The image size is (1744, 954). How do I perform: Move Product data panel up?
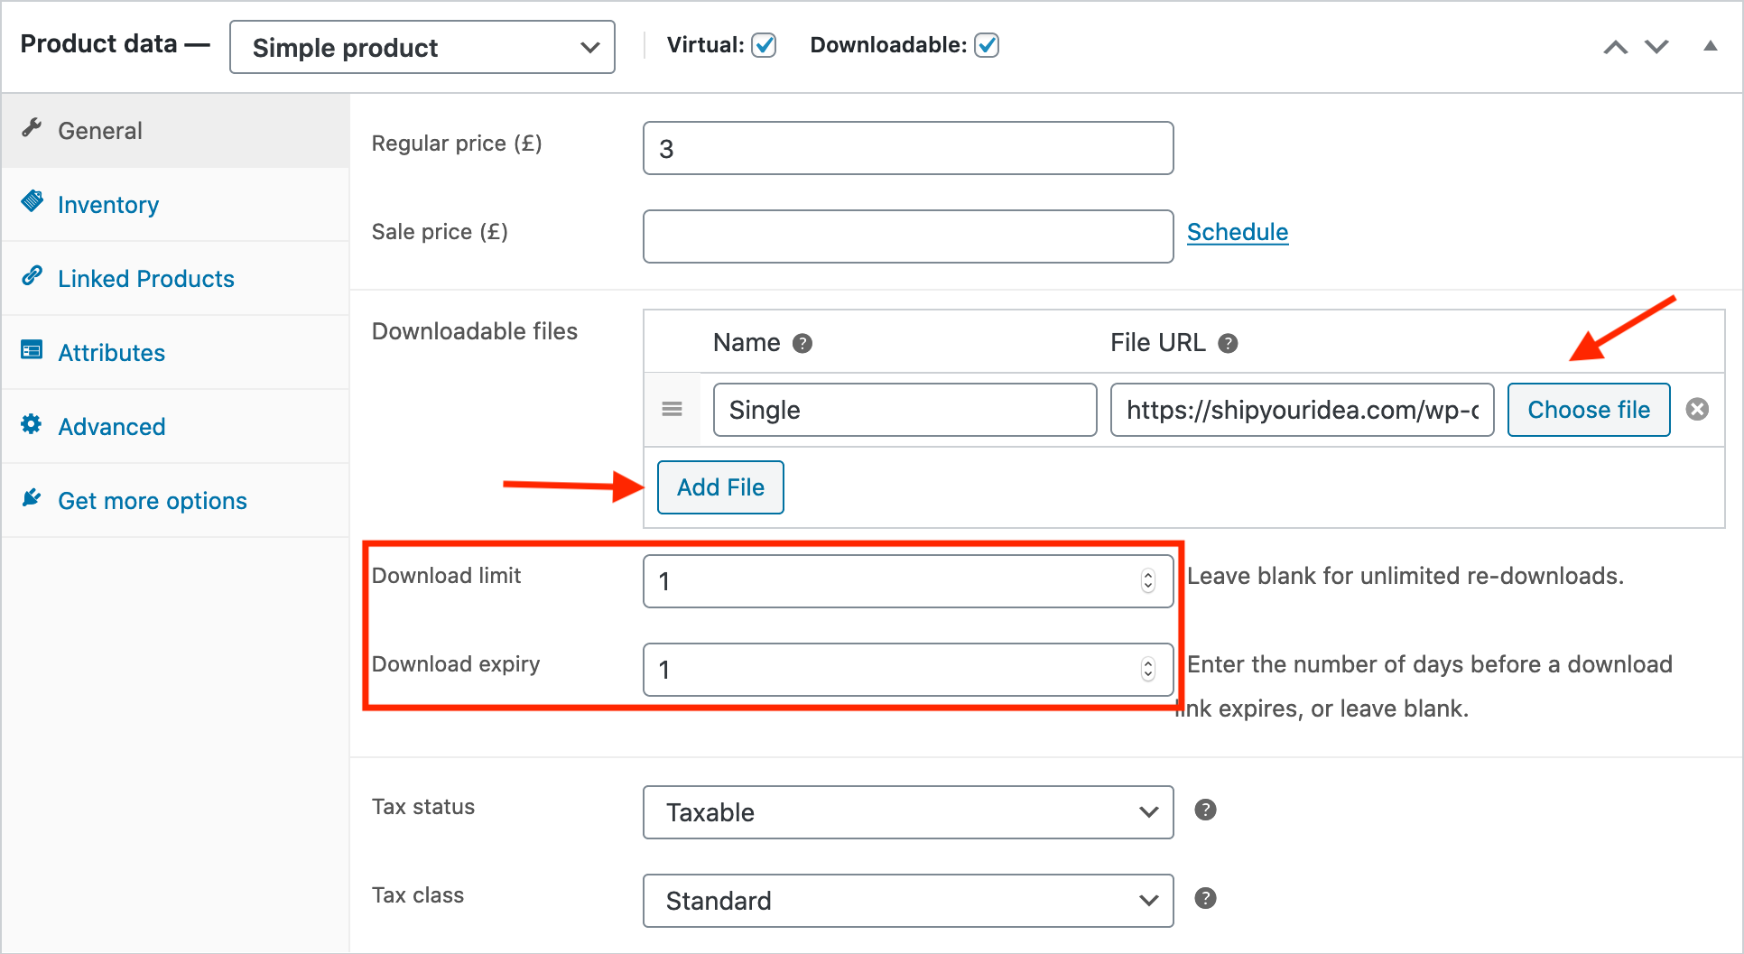point(1616,46)
